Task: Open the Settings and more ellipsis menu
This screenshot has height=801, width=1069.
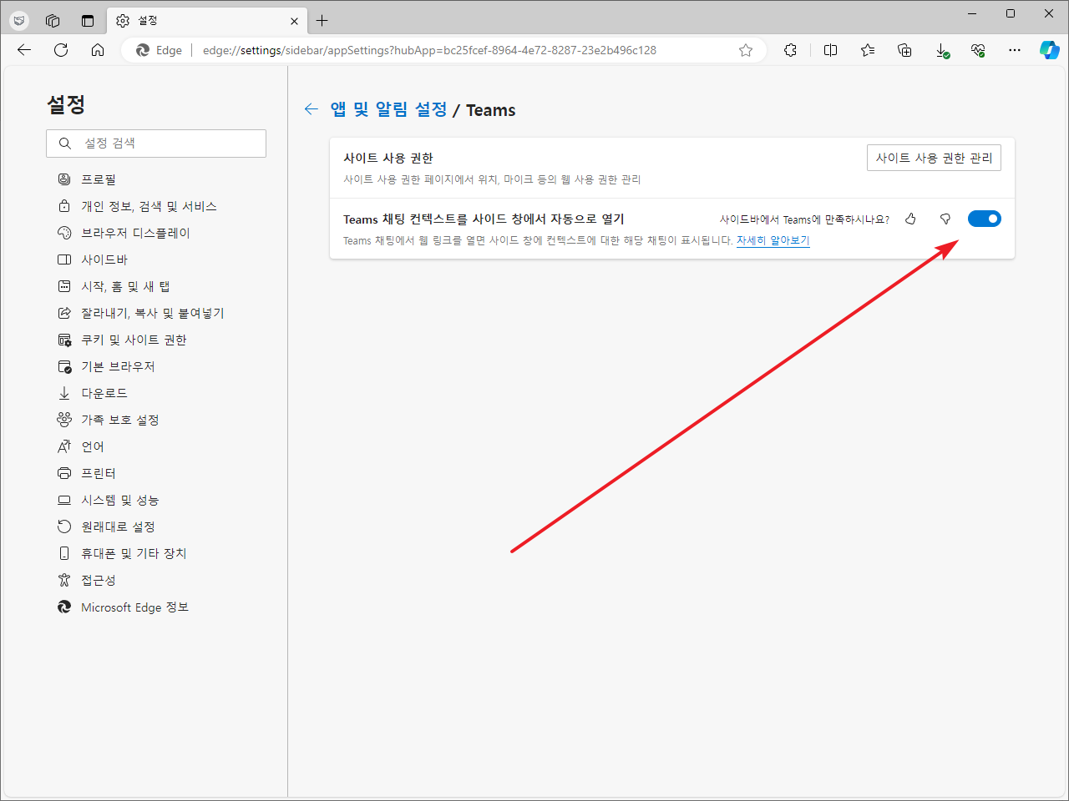Action: coord(1015,50)
